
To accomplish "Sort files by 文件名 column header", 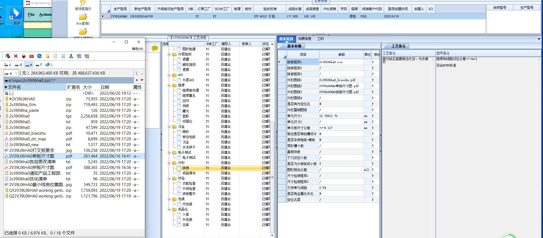I will [x=35, y=87].
